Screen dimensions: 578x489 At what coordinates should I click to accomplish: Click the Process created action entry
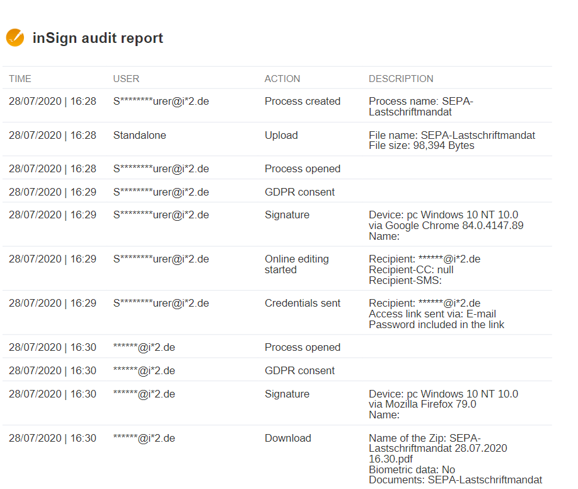pos(303,101)
